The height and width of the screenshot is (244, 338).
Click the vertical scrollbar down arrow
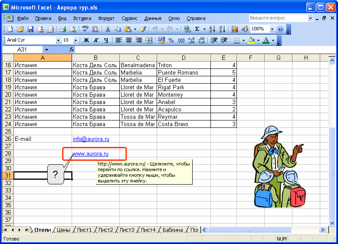[332, 223]
